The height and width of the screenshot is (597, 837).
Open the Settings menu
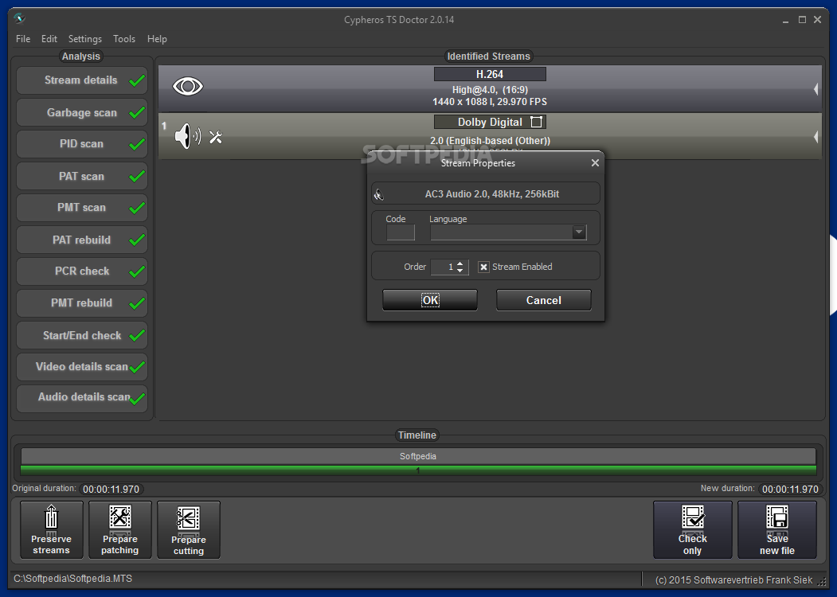point(85,39)
